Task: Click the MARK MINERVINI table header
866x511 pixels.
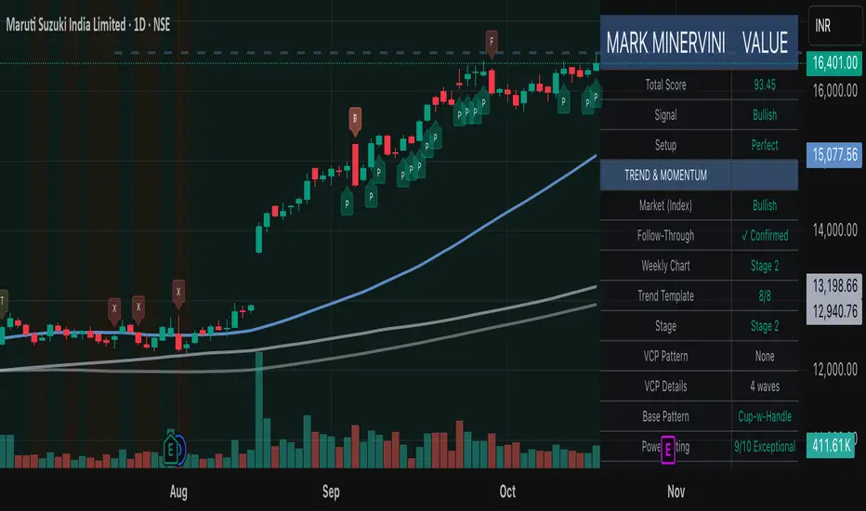Action: pos(665,43)
